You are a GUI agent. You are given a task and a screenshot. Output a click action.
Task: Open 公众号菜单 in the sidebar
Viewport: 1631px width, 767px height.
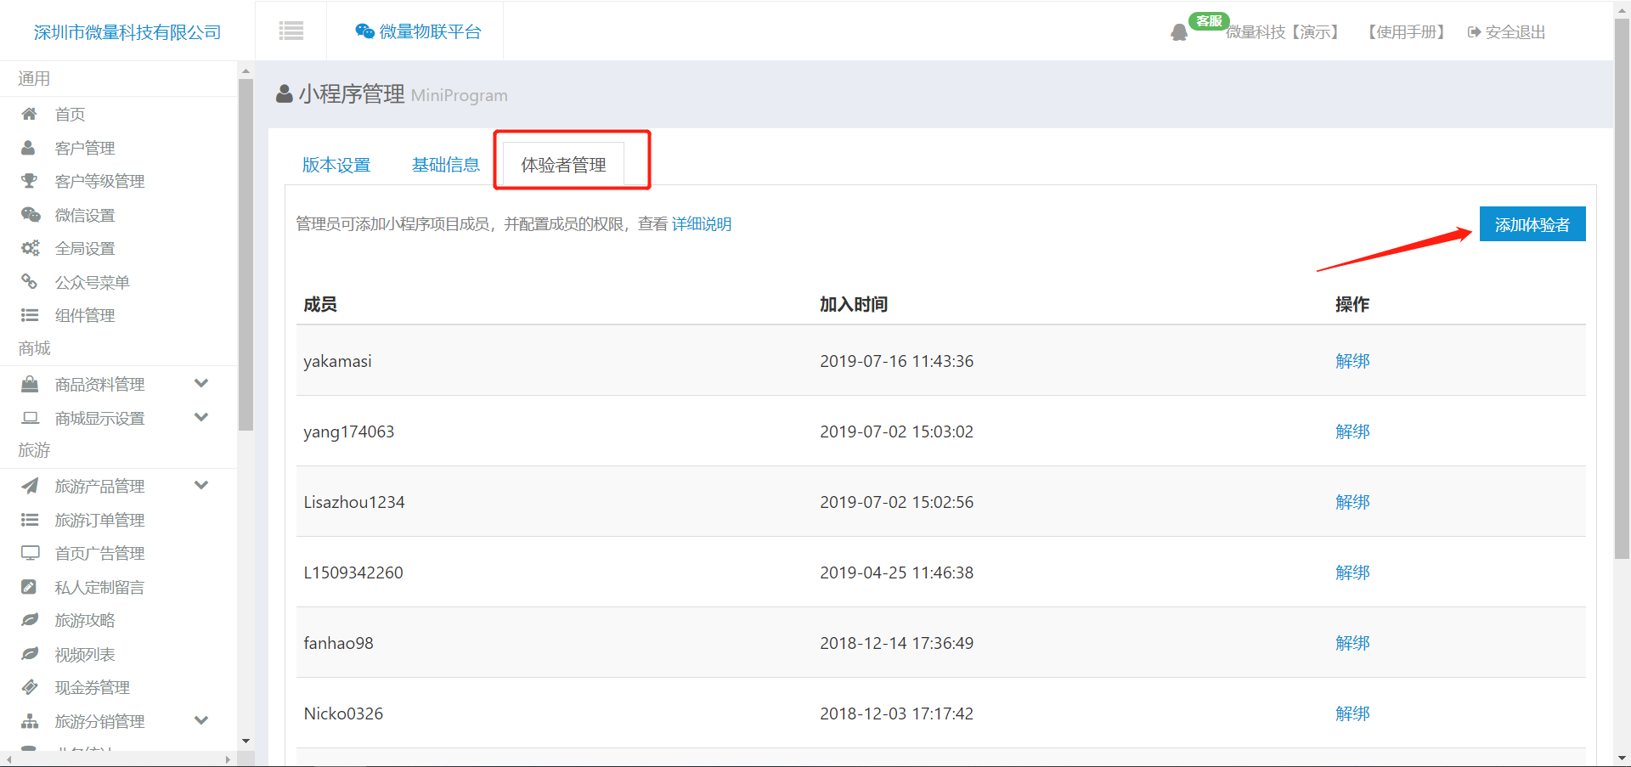coord(93,283)
